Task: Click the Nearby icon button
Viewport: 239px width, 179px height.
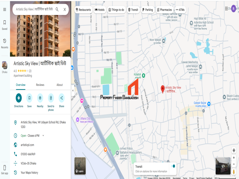Action: click(40, 98)
